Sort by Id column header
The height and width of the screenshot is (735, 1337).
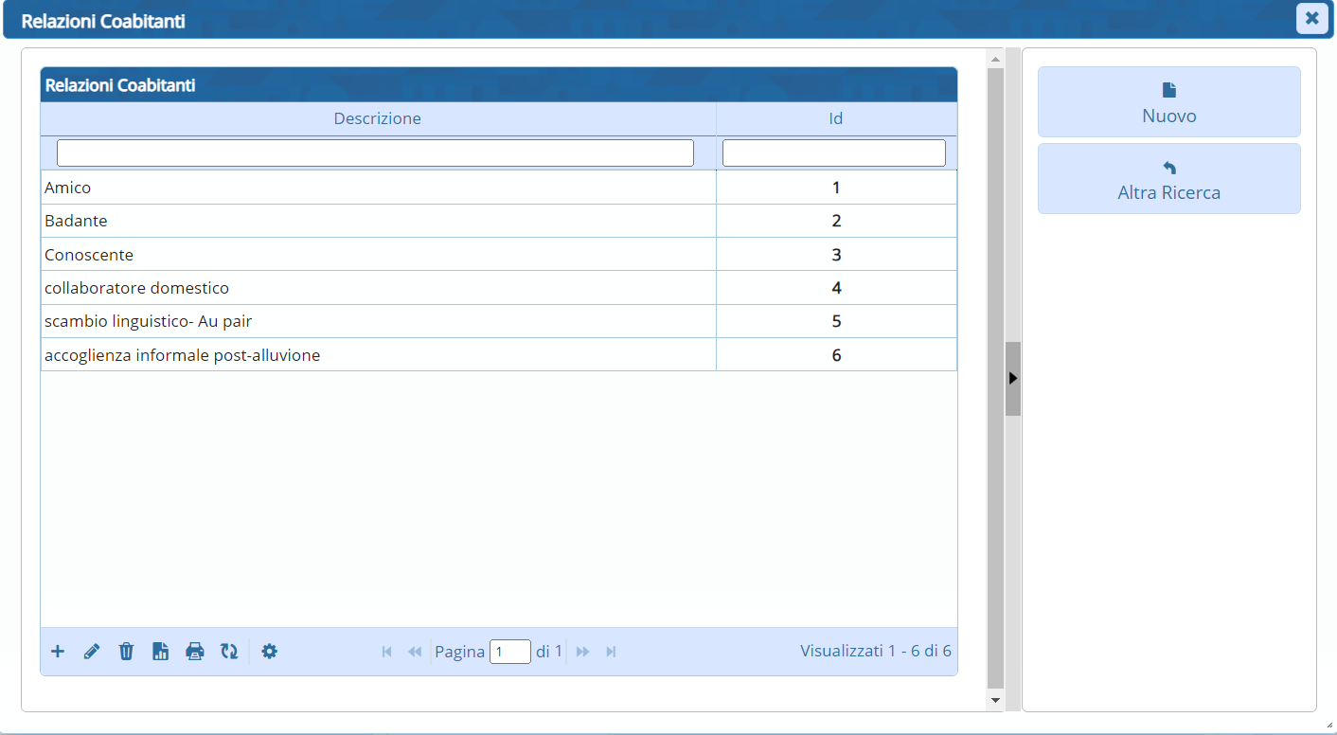pyautogui.click(x=835, y=119)
